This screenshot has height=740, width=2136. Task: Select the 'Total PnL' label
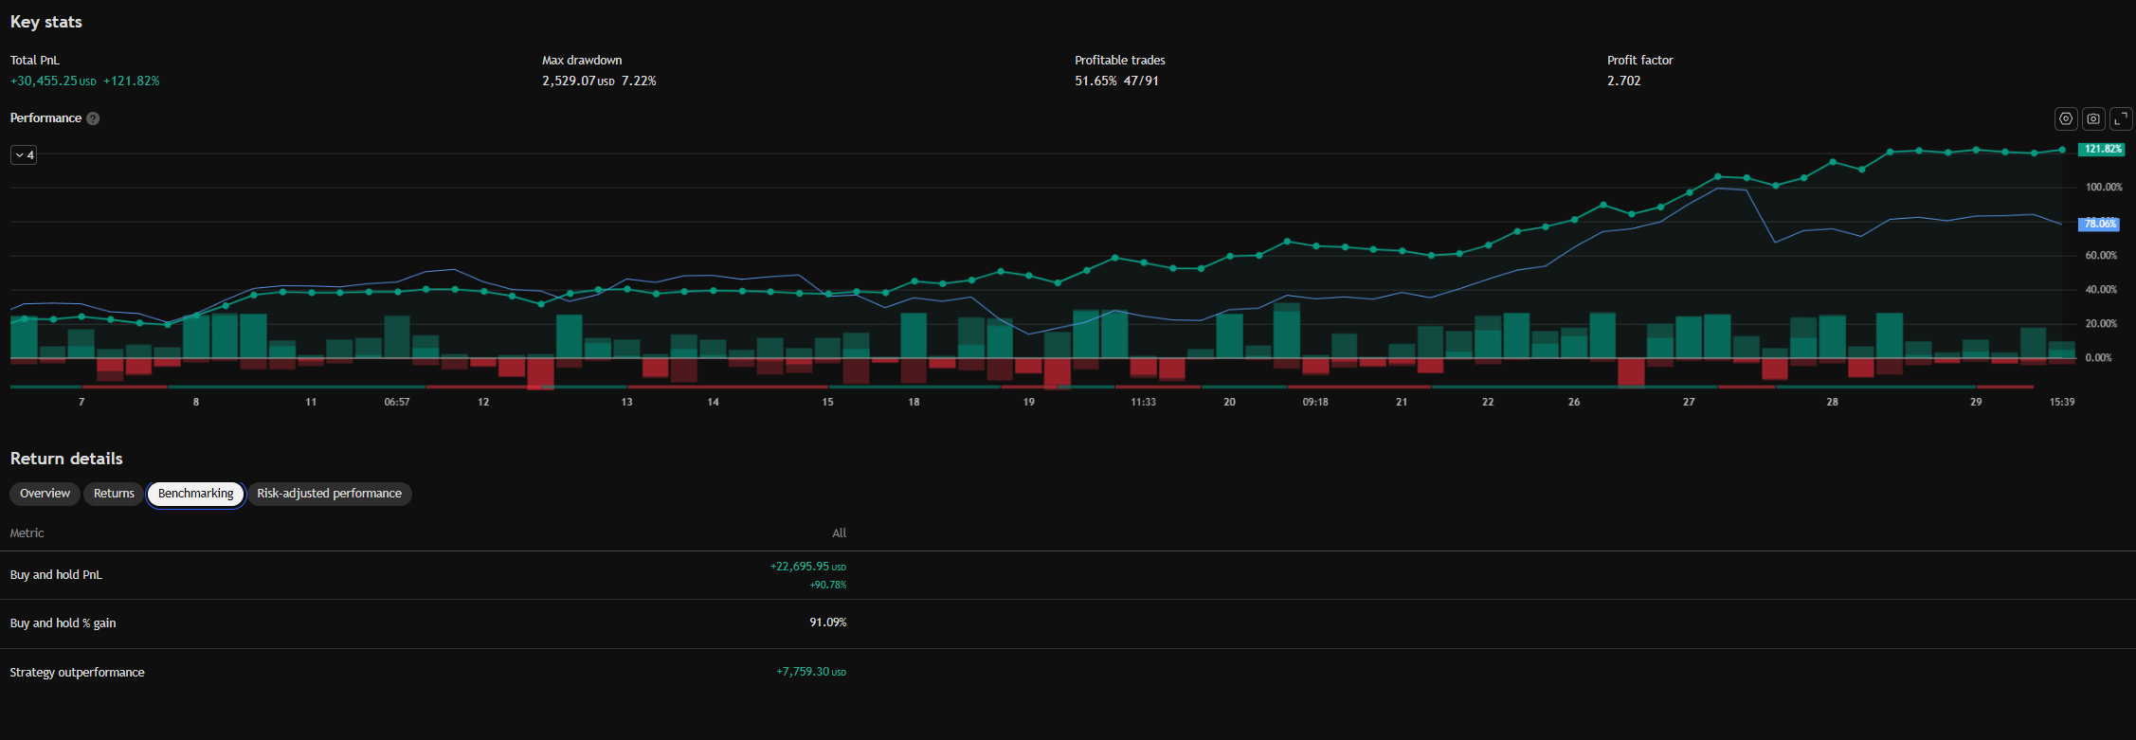[x=34, y=60]
